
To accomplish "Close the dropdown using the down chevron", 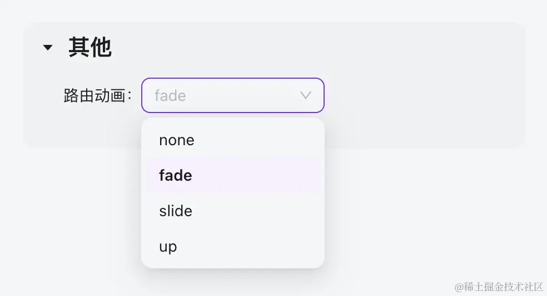I will tap(305, 95).
